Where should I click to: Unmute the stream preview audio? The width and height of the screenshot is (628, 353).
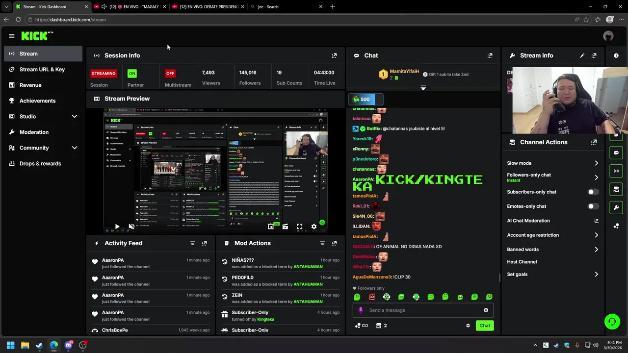[131, 227]
